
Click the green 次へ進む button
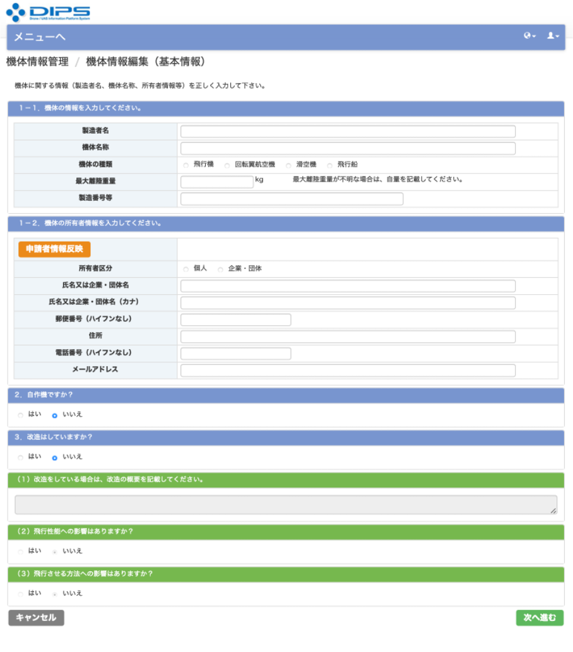click(540, 618)
